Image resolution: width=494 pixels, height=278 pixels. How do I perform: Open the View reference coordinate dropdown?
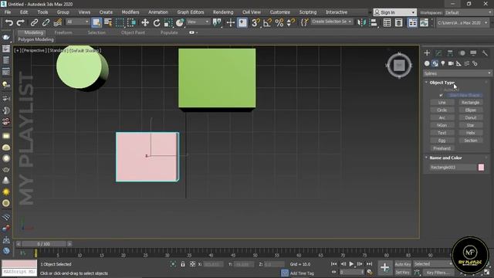(x=198, y=22)
